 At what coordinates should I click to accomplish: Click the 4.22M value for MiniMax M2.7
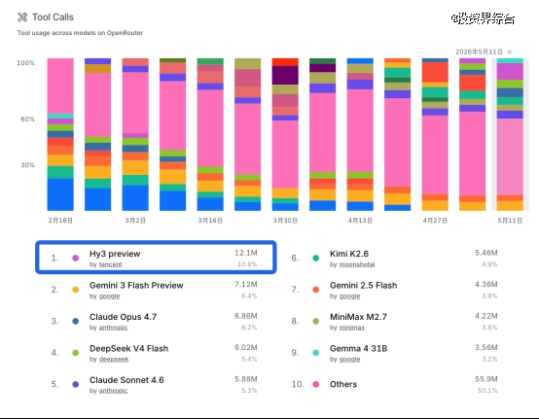(x=486, y=316)
